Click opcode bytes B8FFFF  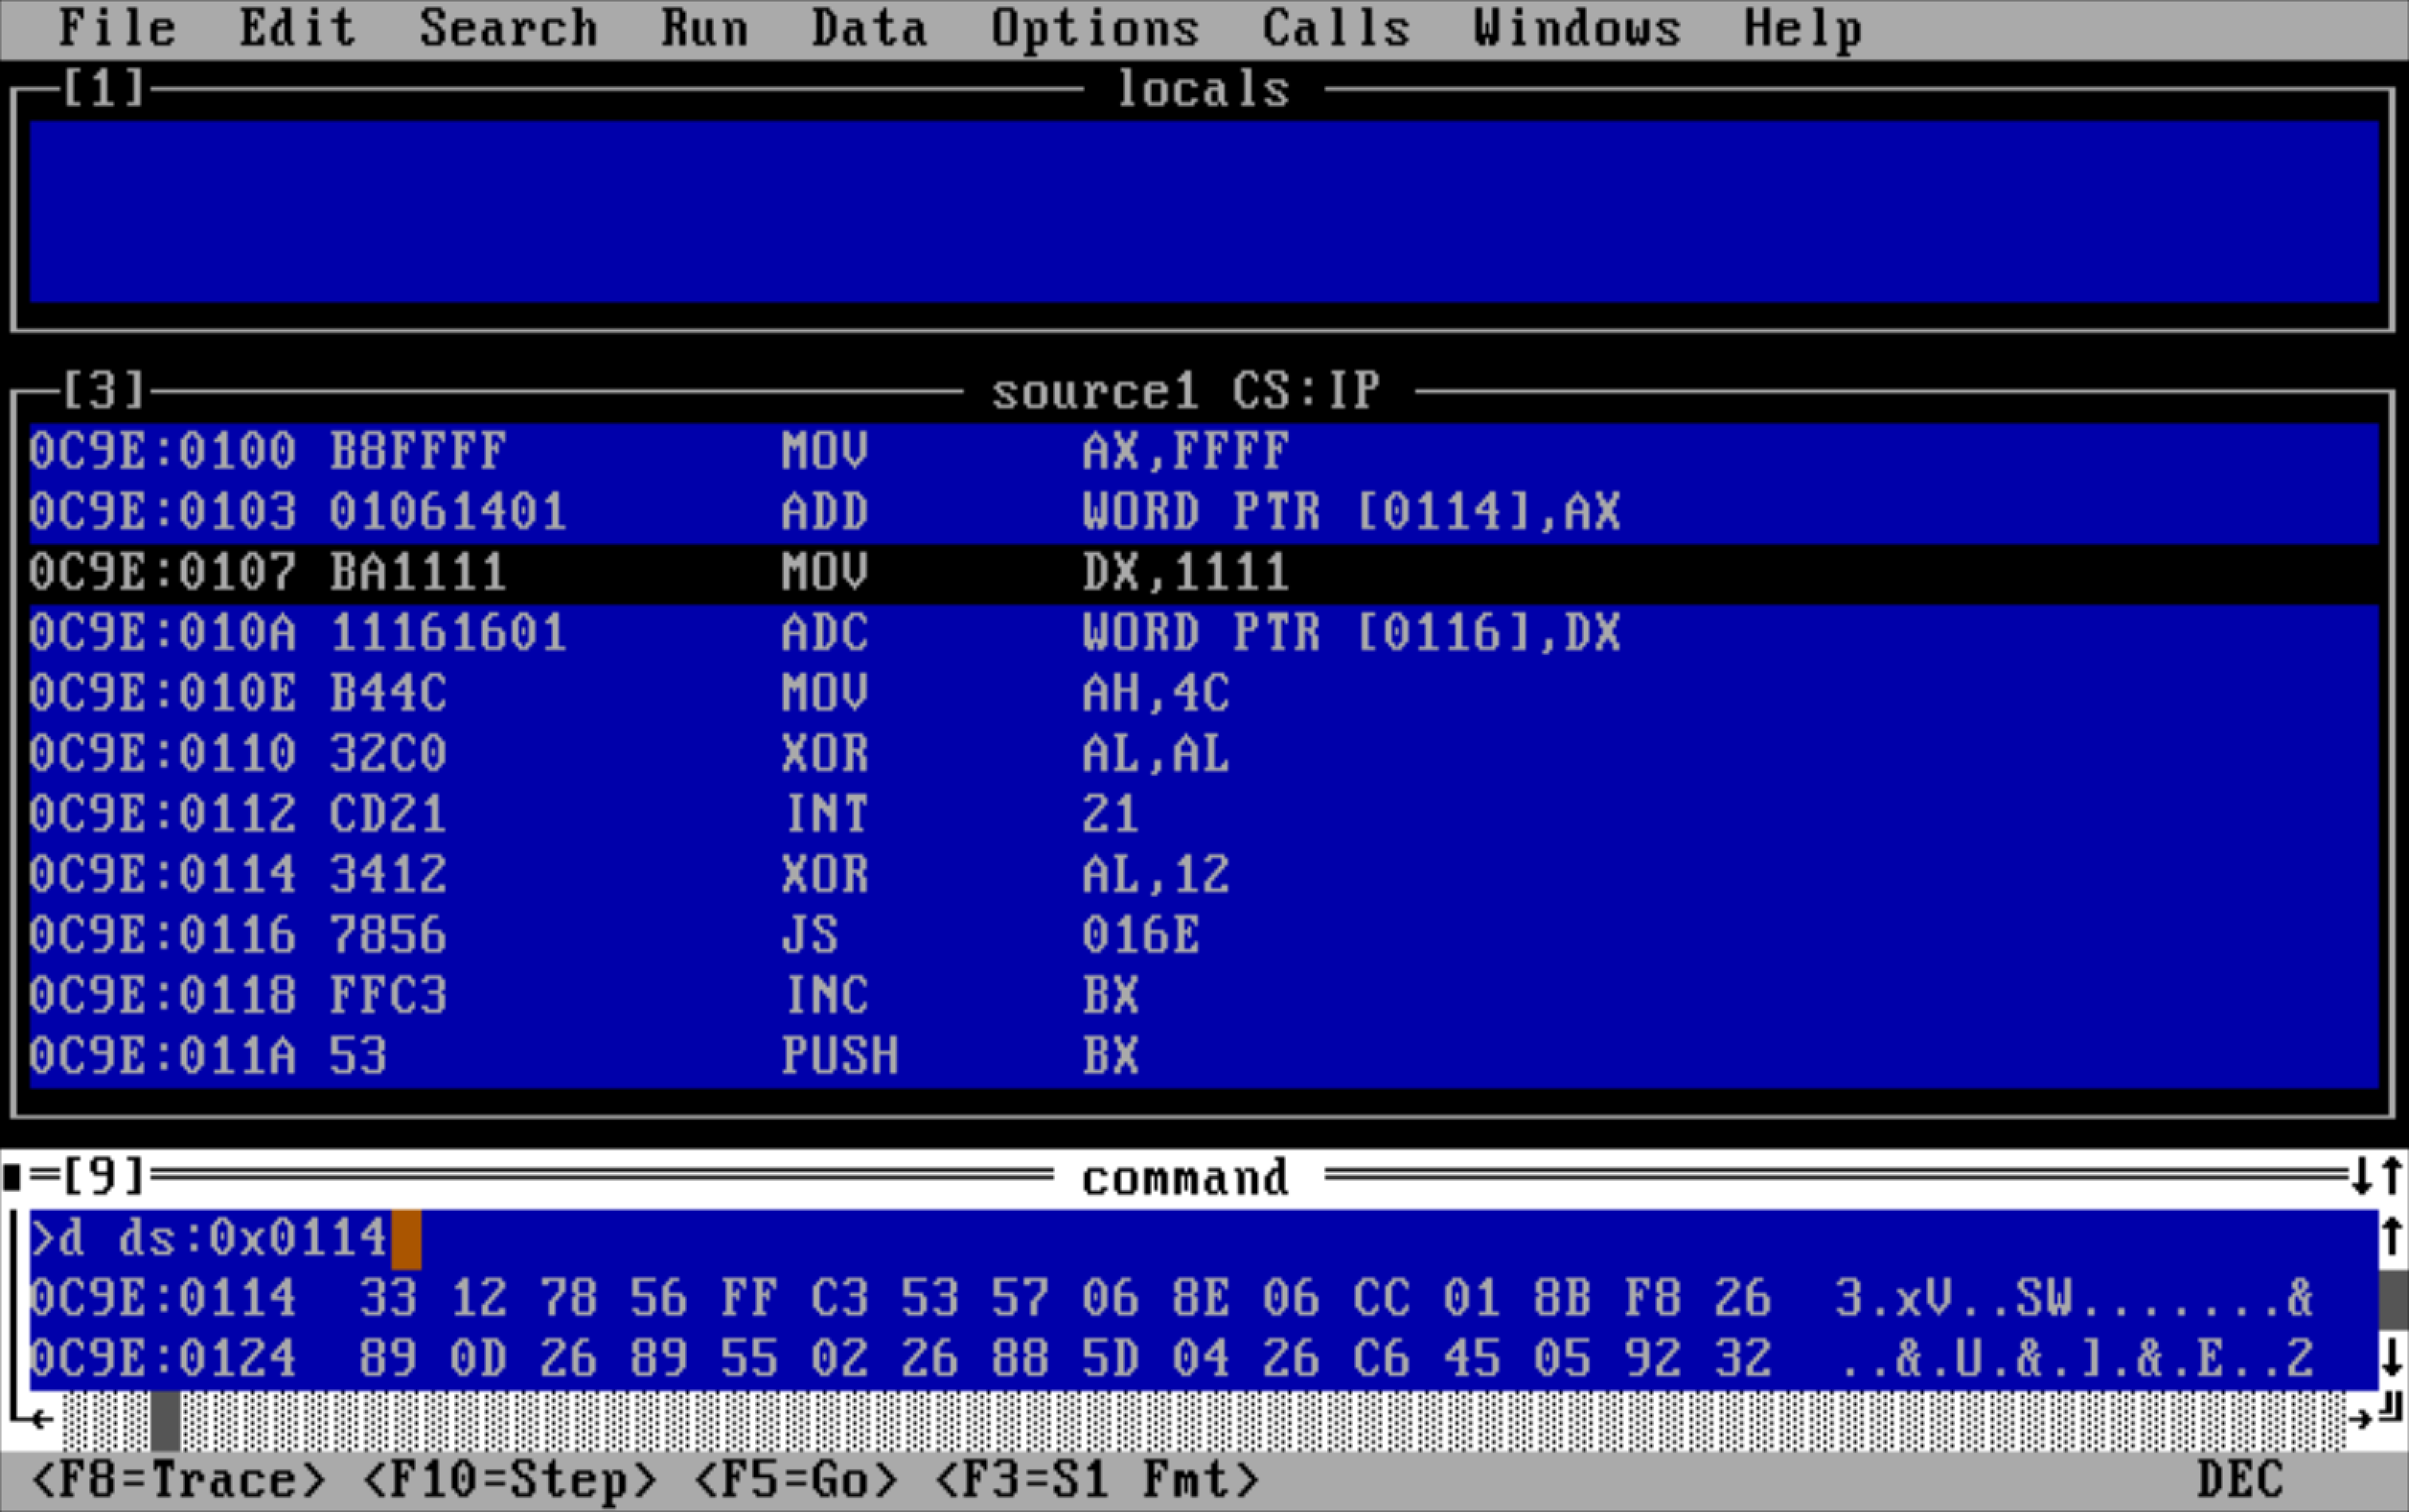pyautogui.click(x=418, y=452)
